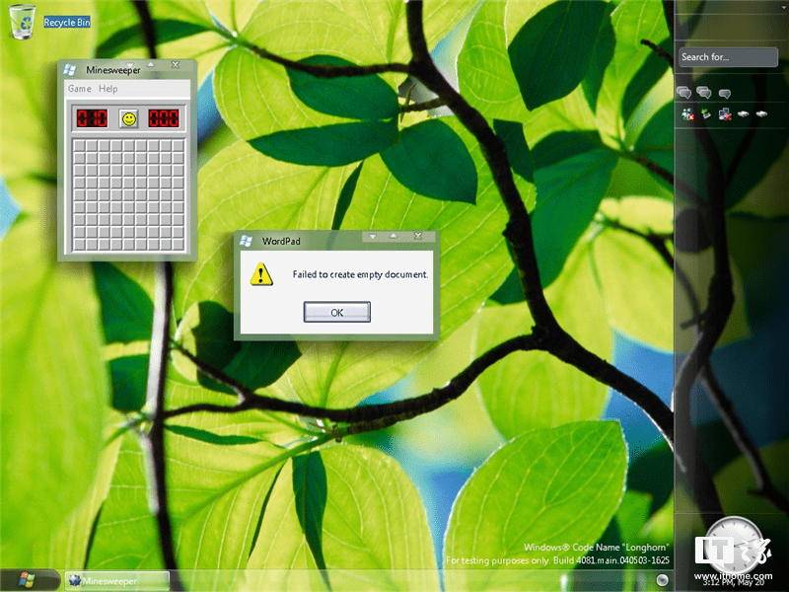Click the down chevron on the WordPad title bar
This screenshot has width=789, height=592.
click(372, 237)
